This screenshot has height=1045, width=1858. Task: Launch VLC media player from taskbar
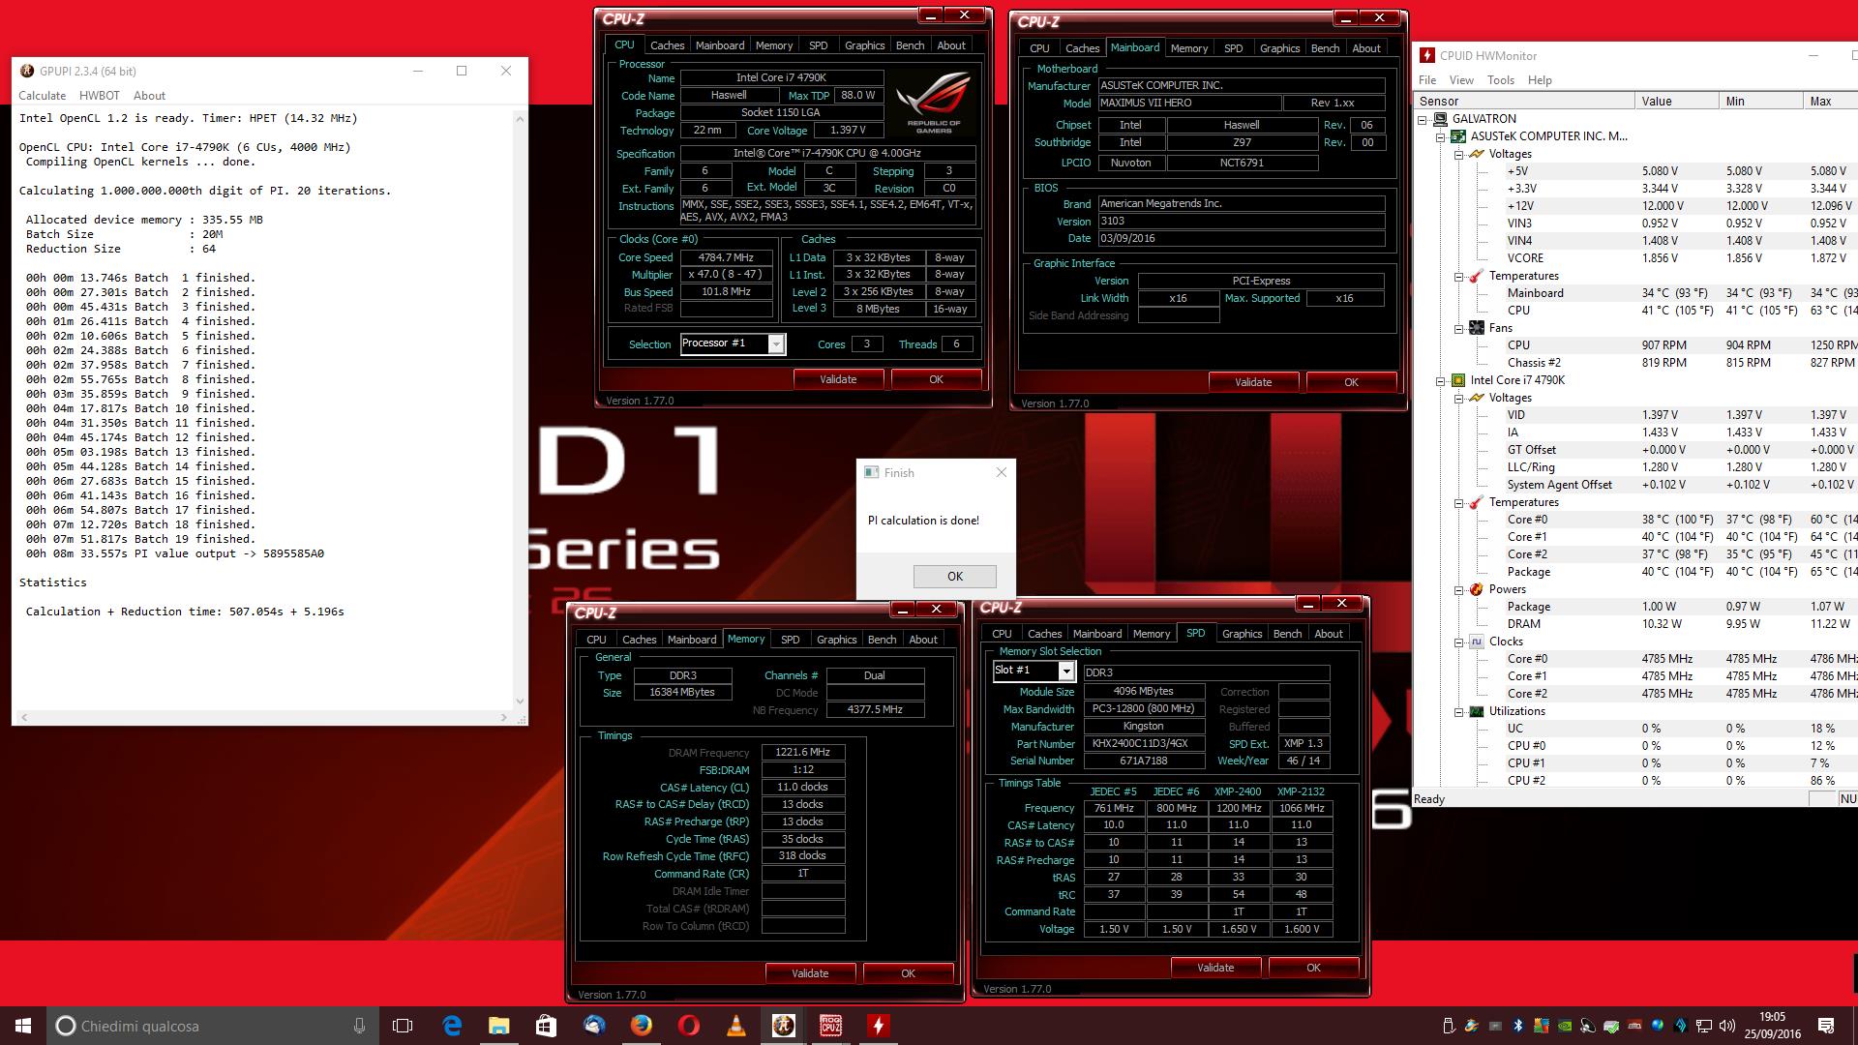(736, 1026)
